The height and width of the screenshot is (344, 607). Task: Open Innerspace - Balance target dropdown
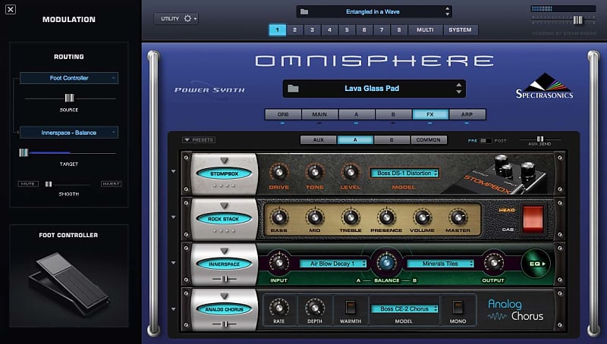(x=69, y=133)
